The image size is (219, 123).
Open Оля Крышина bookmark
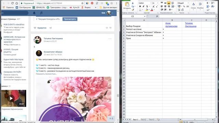coord(23,8)
